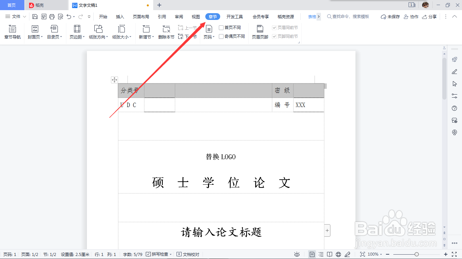Screen dimensions: 462x259
Task: Click the 删除本节 delete section button
Action: [166, 32]
